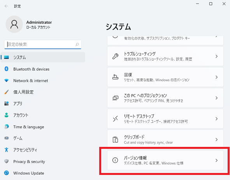The width and height of the screenshot is (230, 180).
Task: Open Windows Update page
Action: click(x=43, y=173)
